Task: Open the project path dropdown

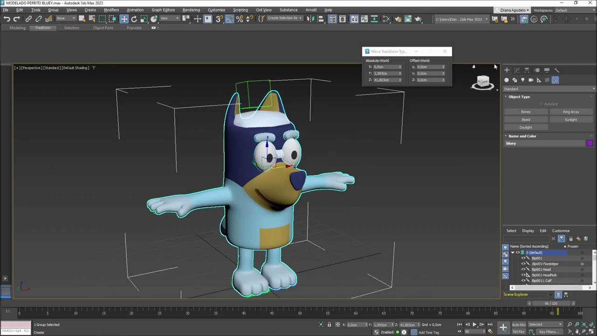Action: 462,19
